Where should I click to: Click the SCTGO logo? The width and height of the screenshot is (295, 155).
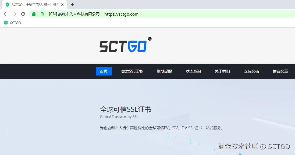125,45
